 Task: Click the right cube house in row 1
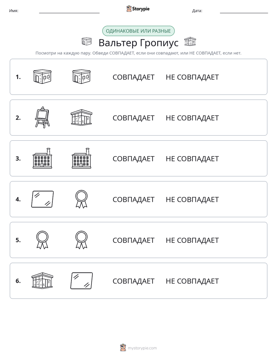[x=81, y=77]
